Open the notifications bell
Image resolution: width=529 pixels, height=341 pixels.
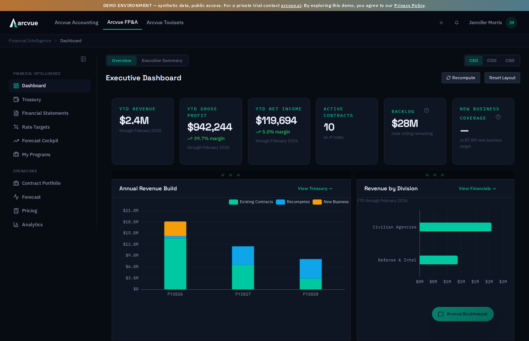[457, 23]
